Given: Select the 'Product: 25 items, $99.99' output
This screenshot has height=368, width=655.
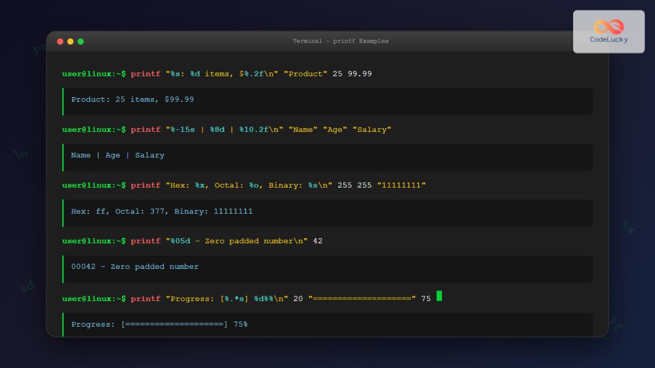Looking at the screenshot, I should click(x=133, y=100).
